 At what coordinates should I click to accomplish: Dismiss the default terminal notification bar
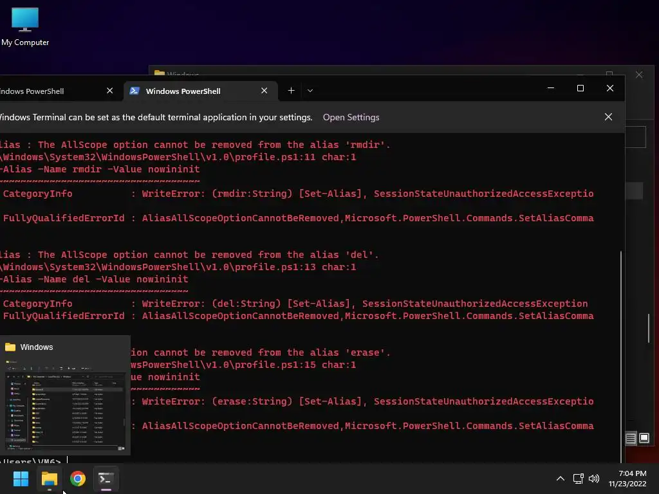608,117
